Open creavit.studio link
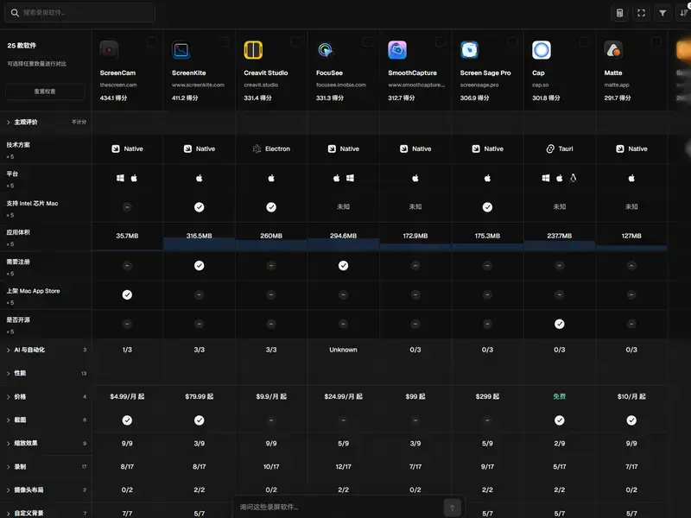The image size is (691, 518). coord(261,85)
